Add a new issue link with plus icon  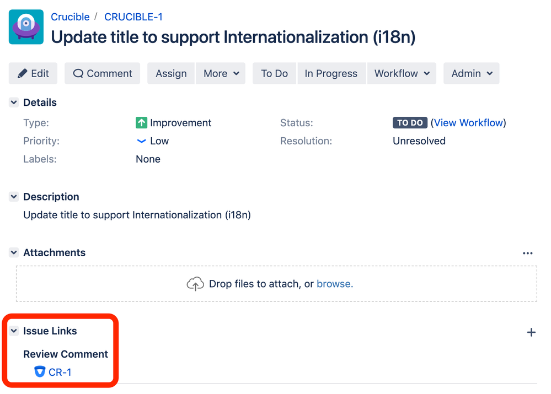point(531,332)
